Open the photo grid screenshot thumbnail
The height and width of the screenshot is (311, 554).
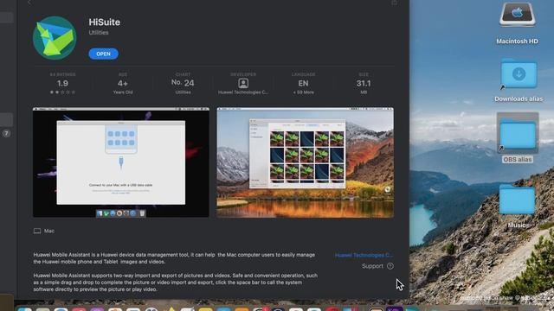pyautogui.click(x=306, y=162)
